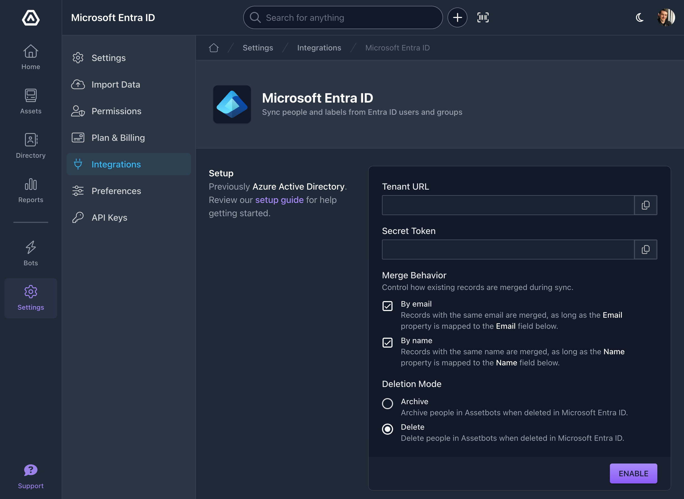Copy the Secret Token value
This screenshot has height=499, width=684.
click(645, 249)
